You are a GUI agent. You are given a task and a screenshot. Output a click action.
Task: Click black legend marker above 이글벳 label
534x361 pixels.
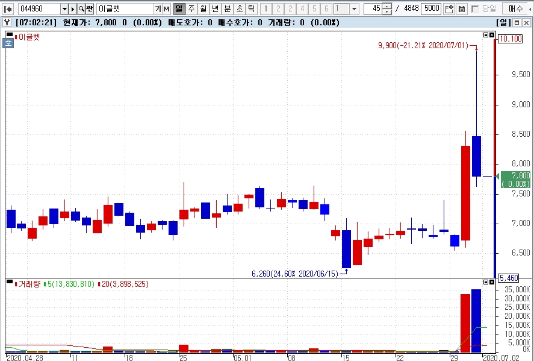click(10, 34)
